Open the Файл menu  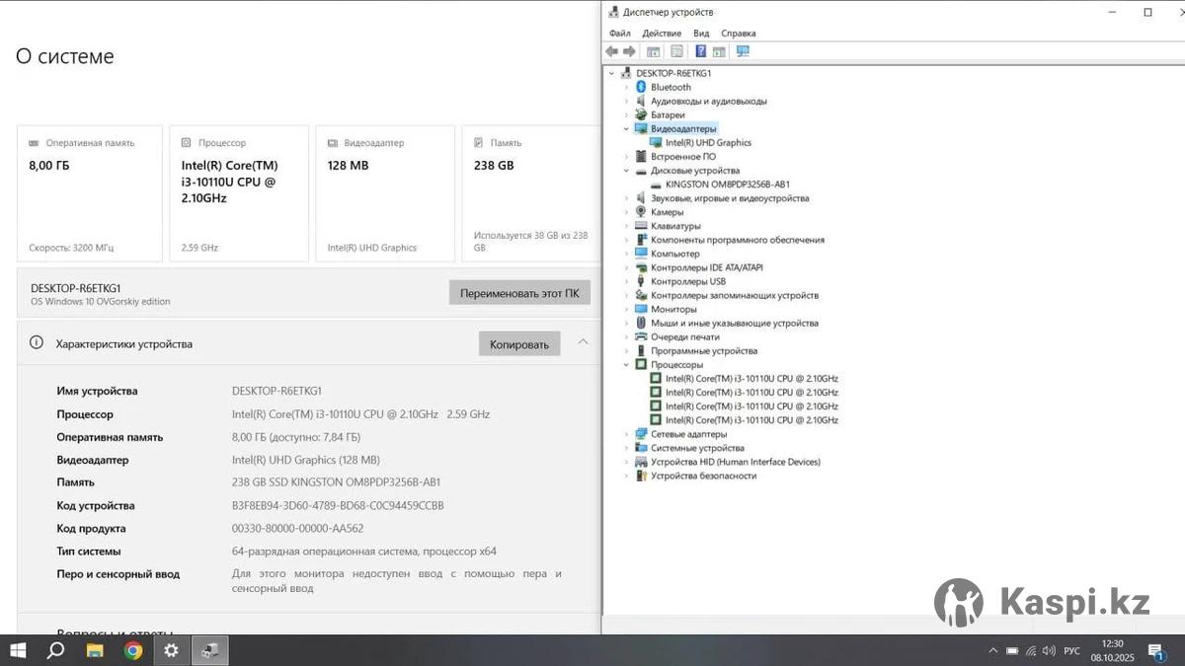619,34
